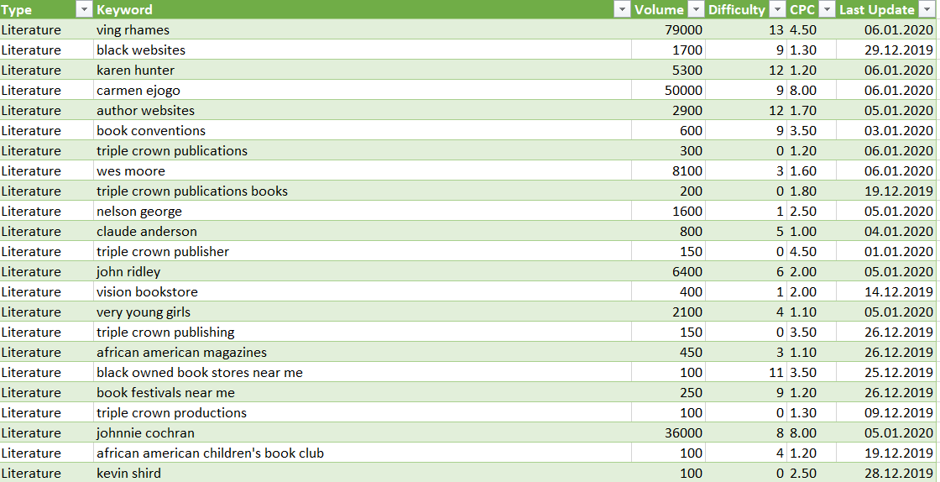Click the date 25.12.2019

(899, 372)
